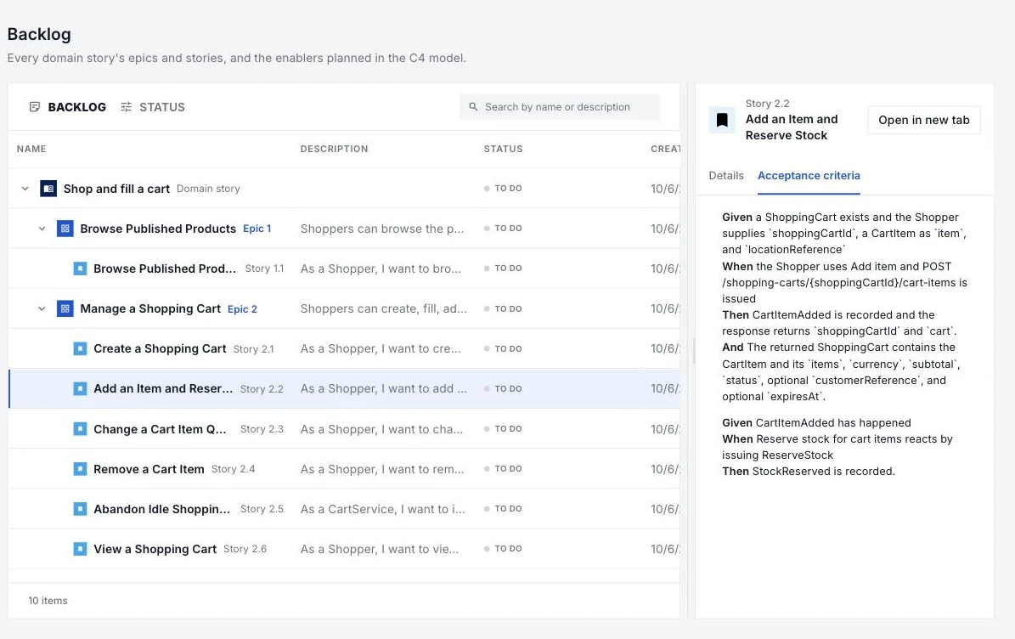Click the story icon for Remove a Cart Item
The image size is (1015, 639).
(81, 469)
